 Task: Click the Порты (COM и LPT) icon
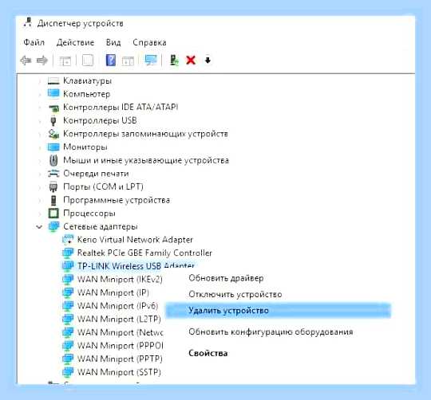pos(53,186)
